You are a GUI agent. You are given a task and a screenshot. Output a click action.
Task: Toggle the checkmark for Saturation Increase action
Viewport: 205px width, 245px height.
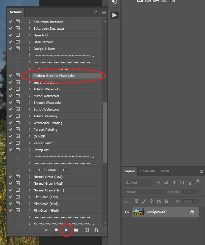click(x=10, y=22)
